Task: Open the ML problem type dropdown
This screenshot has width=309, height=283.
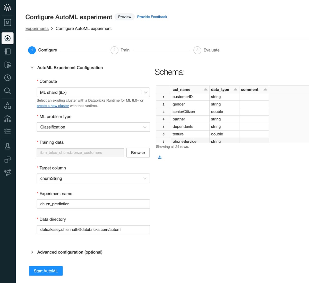Action: 93,127
